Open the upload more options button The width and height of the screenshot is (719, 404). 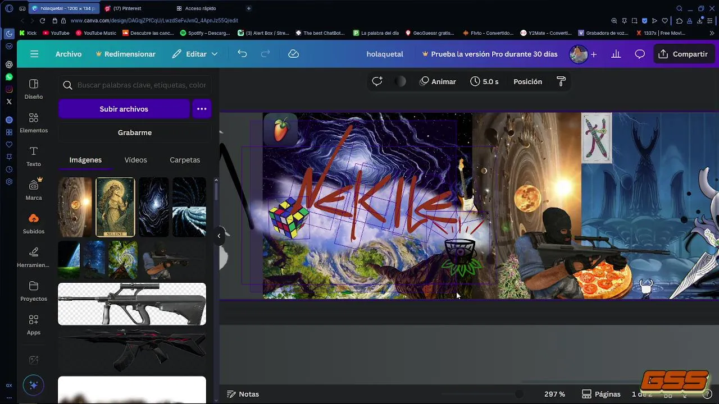[202, 109]
